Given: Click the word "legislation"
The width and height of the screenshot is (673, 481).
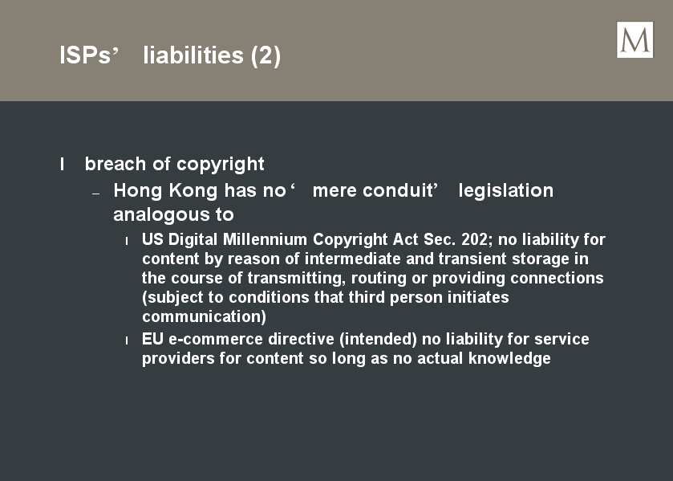Looking at the screenshot, I should (505, 190).
